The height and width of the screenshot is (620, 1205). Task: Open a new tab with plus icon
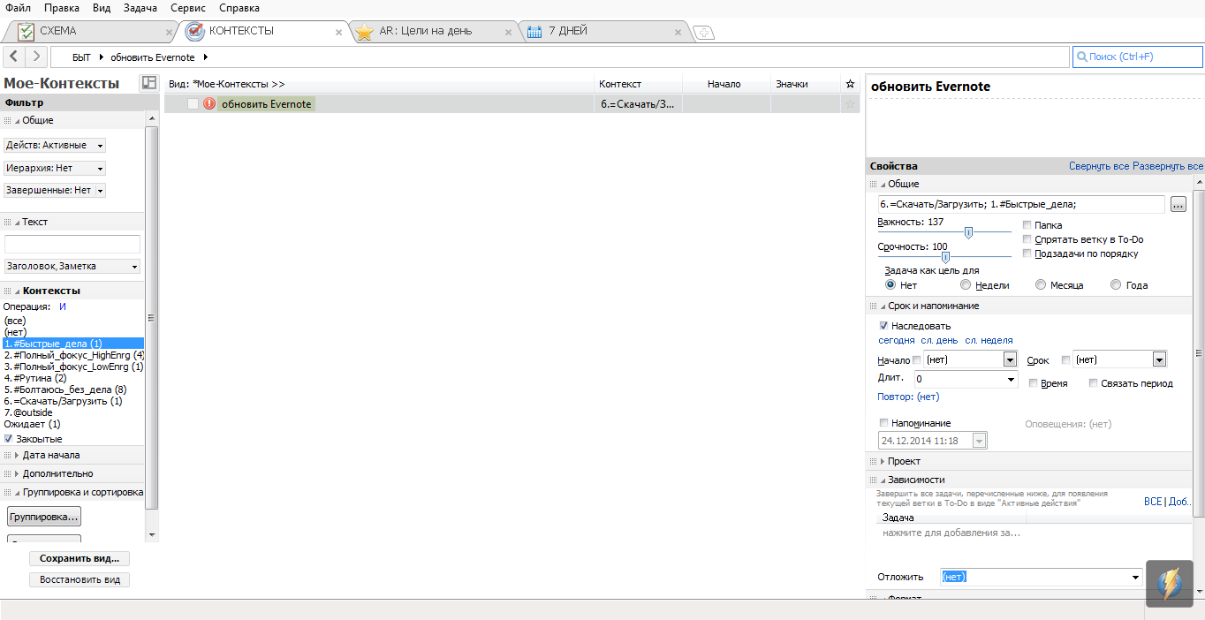(x=704, y=33)
